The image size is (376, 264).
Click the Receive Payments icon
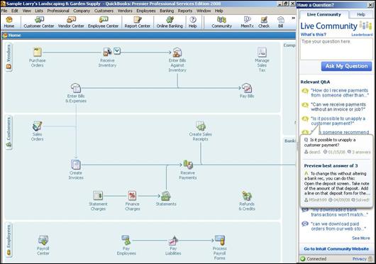188,165
